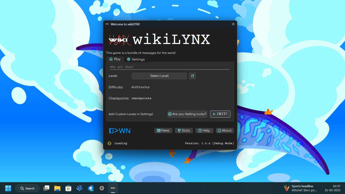Click the taskbar Search box
This screenshot has height=194, width=345.
coord(27,188)
